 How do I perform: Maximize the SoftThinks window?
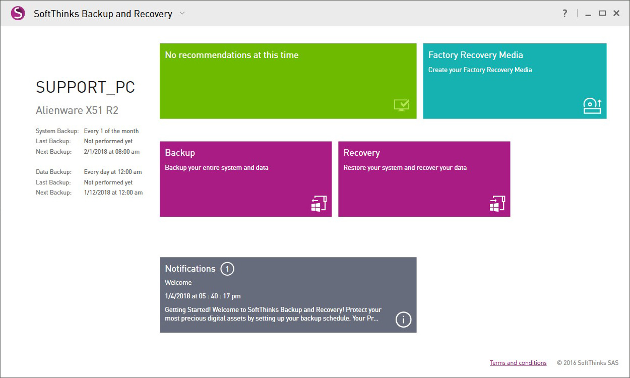click(602, 14)
